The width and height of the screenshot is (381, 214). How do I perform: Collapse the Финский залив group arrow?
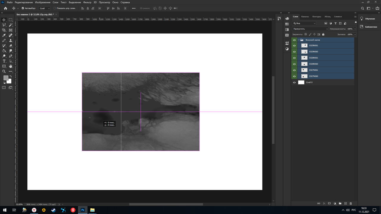[x=299, y=40]
